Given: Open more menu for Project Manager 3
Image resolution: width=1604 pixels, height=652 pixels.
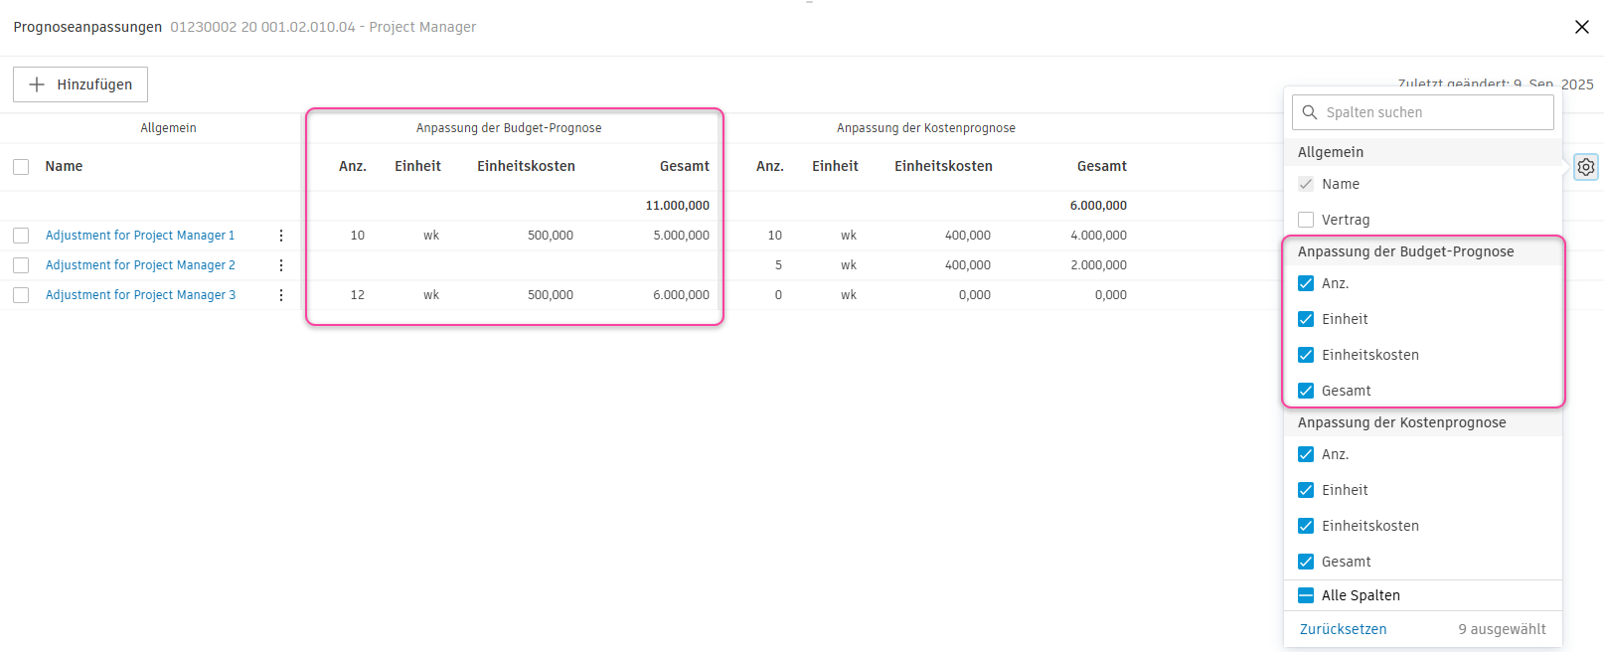Looking at the screenshot, I should pyautogui.click(x=281, y=295).
